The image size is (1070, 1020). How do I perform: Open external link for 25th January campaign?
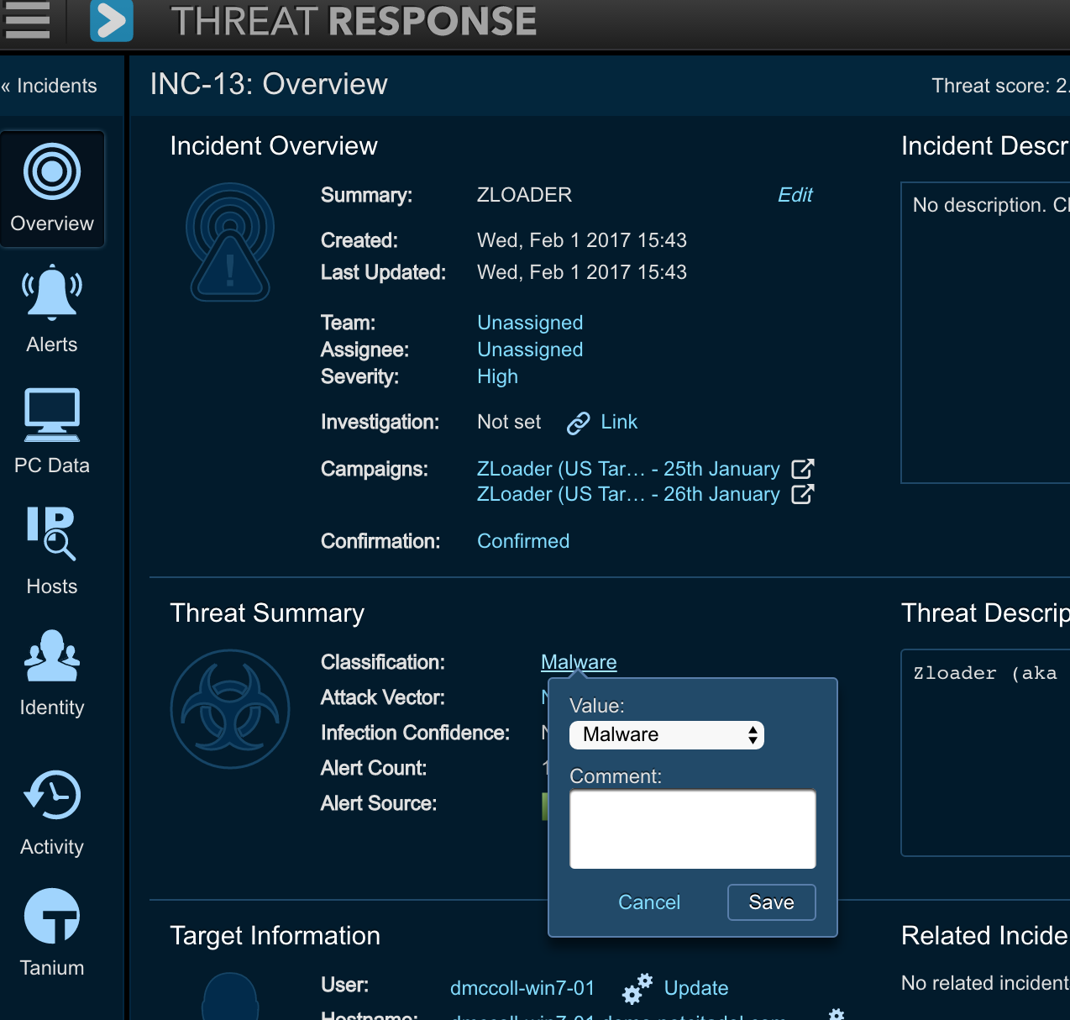coord(803,469)
